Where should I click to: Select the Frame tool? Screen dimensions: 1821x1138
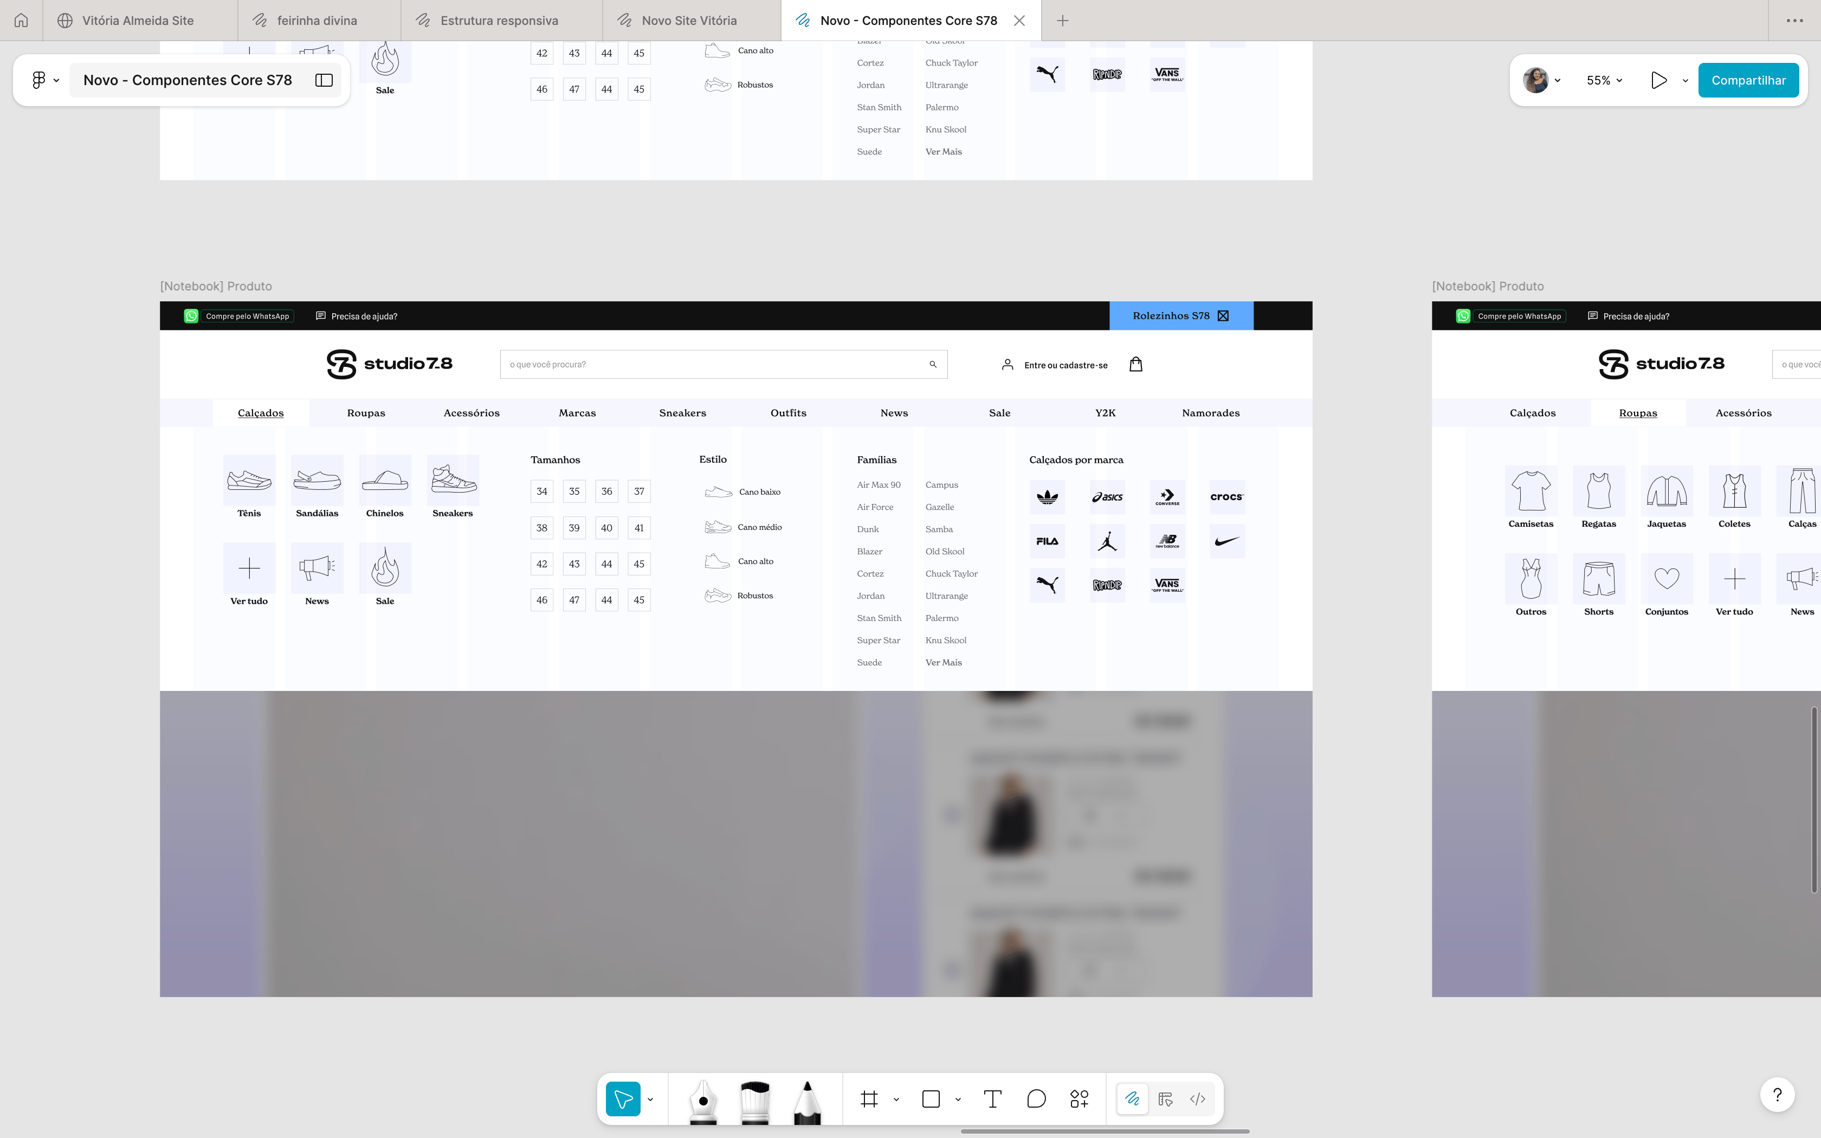pyautogui.click(x=870, y=1100)
